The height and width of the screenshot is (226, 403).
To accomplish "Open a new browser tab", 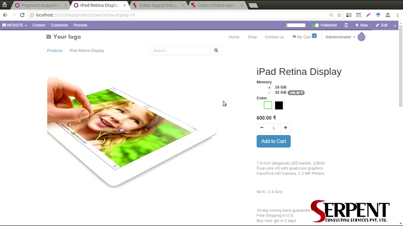I will tap(253, 5).
